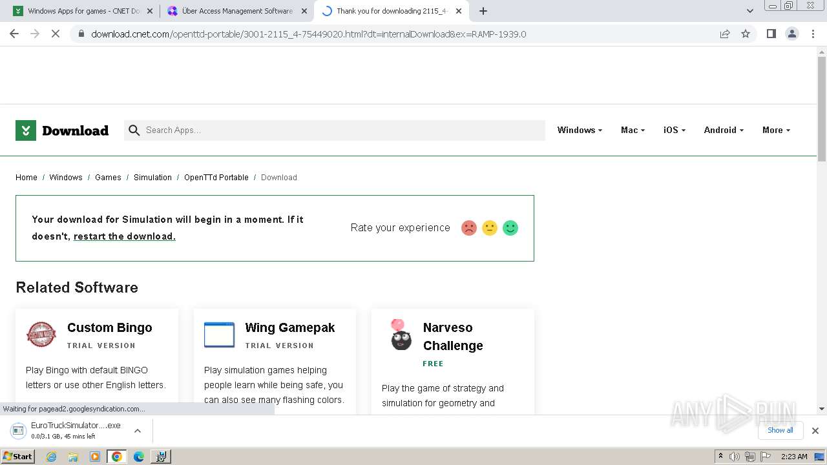Image resolution: width=827 pixels, height=465 pixels.
Task: Click the Simulation breadcrumb link
Action: coord(152,178)
